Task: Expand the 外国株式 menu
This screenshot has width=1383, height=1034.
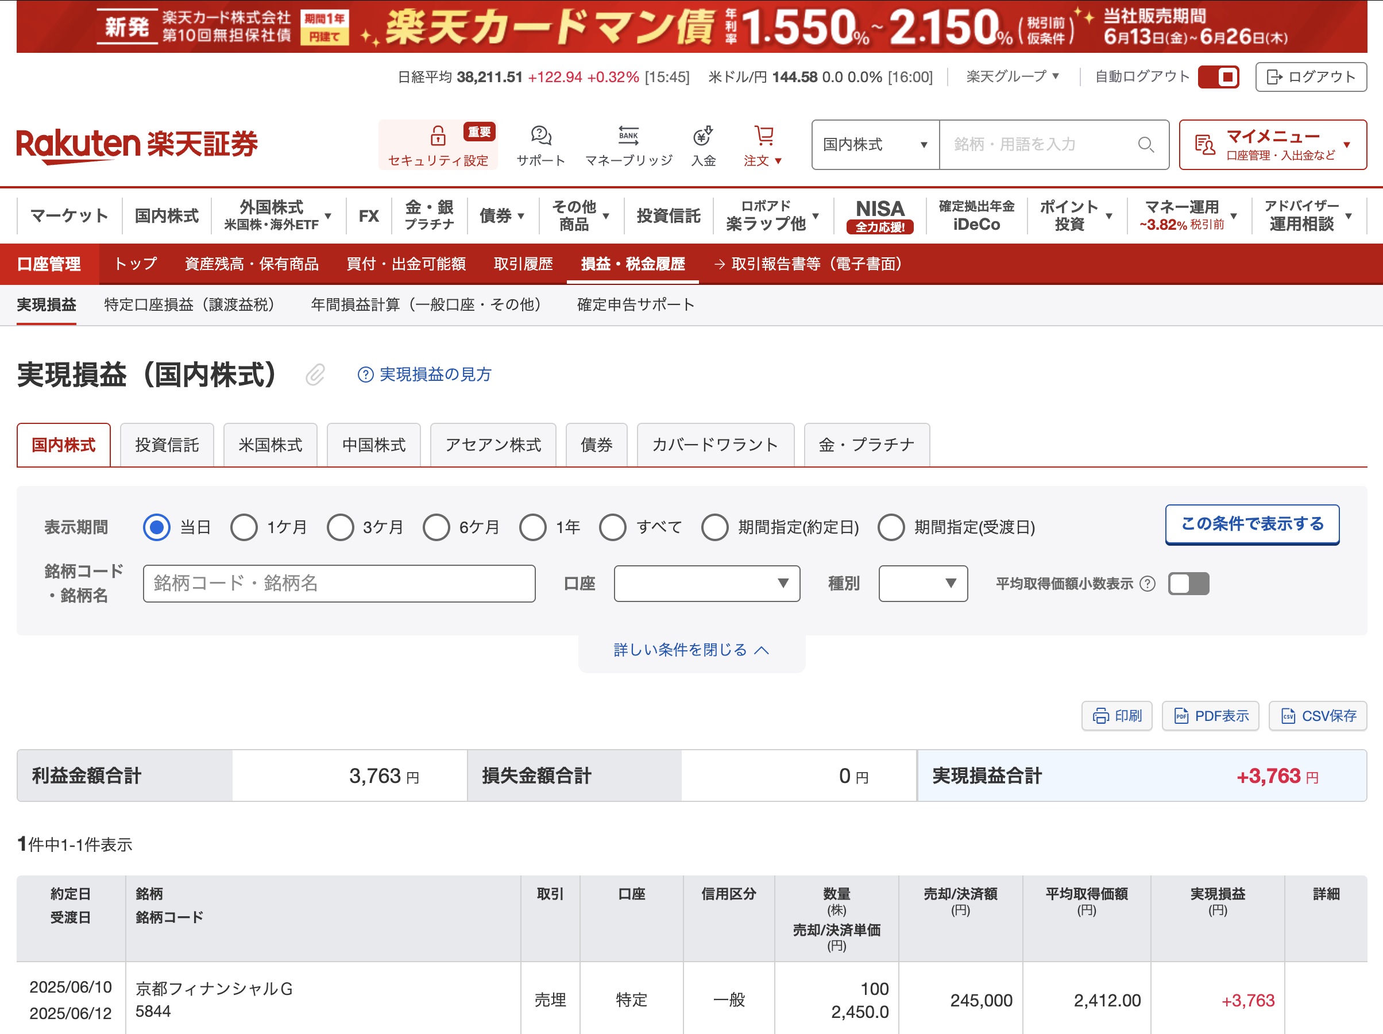Action: click(x=277, y=215)
